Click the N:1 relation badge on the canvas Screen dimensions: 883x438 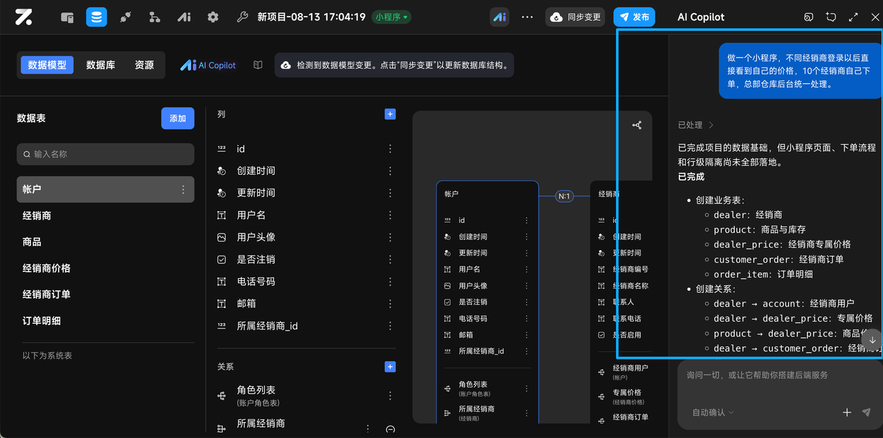coord(564,196)
